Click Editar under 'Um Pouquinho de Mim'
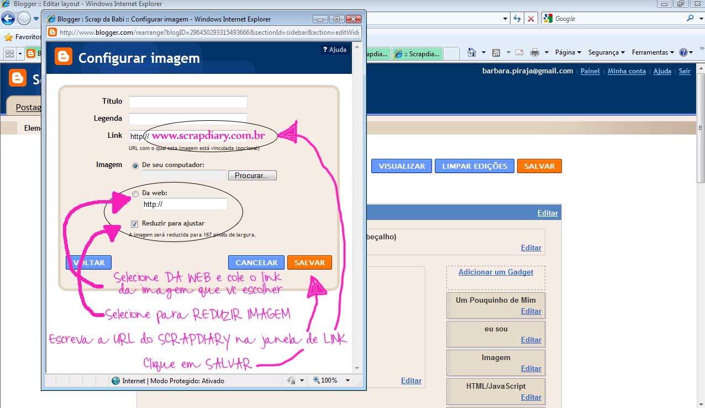This screenshot has height=408, width=705. pyautogui.click(x=531, y=311)
